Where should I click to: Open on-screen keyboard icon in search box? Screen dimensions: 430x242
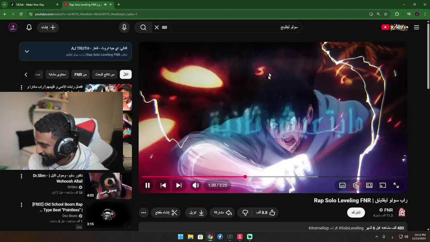[165, 27]
